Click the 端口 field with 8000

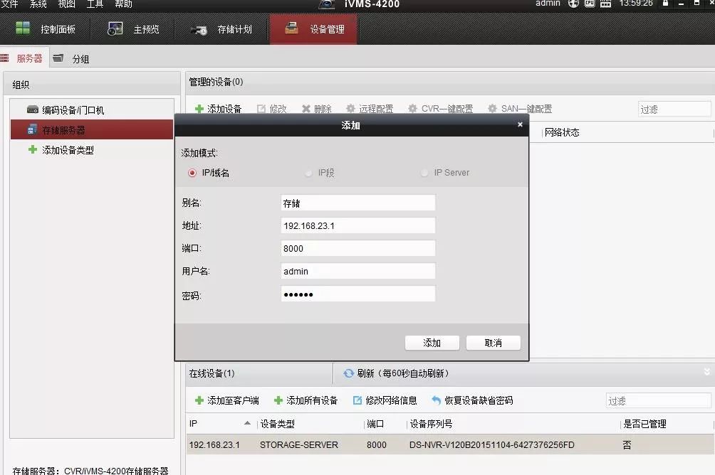358,248
